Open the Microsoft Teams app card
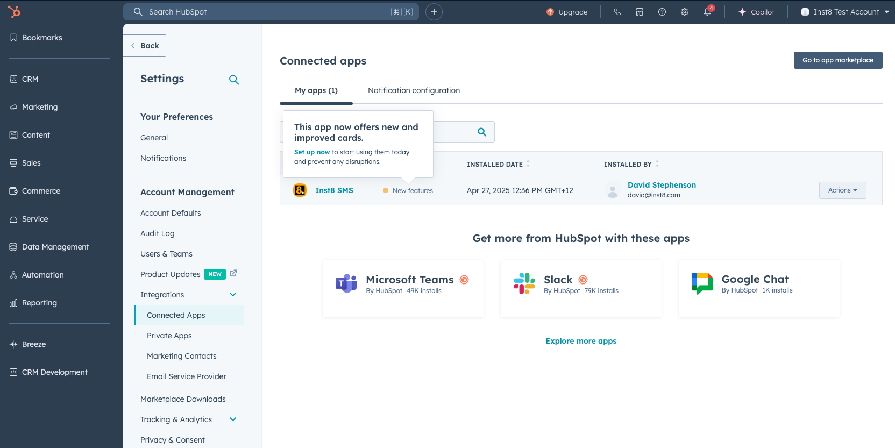The image size is (895, 448). pos(403,288)
